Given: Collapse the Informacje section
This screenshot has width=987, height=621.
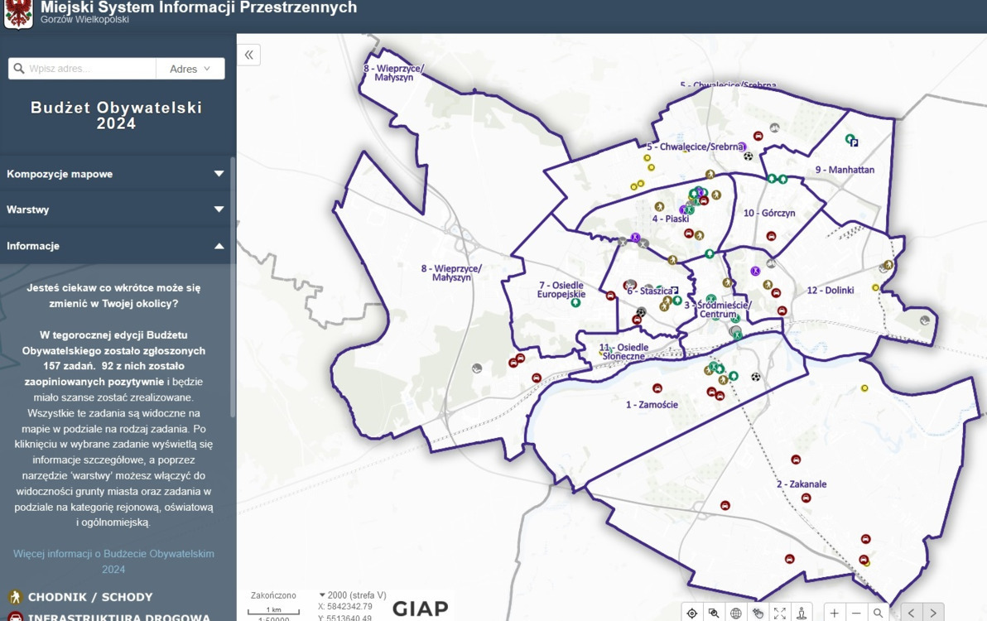Looking at the screenshot, I should [116, 246].
